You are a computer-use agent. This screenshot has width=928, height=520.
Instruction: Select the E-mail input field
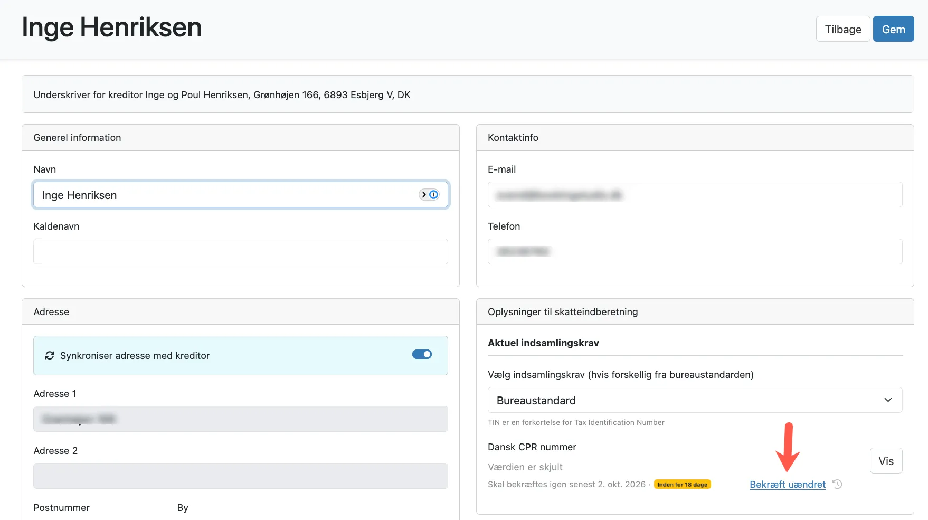click(x=695, y=195)
